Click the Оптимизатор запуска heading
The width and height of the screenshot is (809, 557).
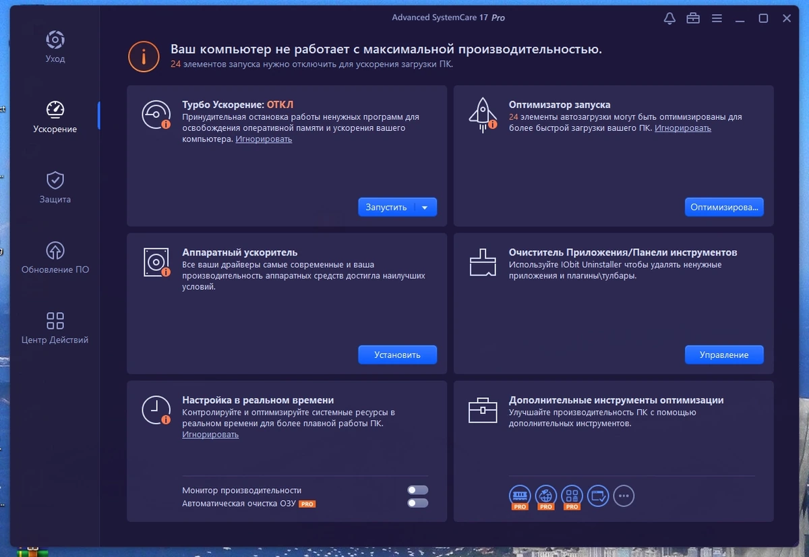pyautogui.click(x=560, y=105)
